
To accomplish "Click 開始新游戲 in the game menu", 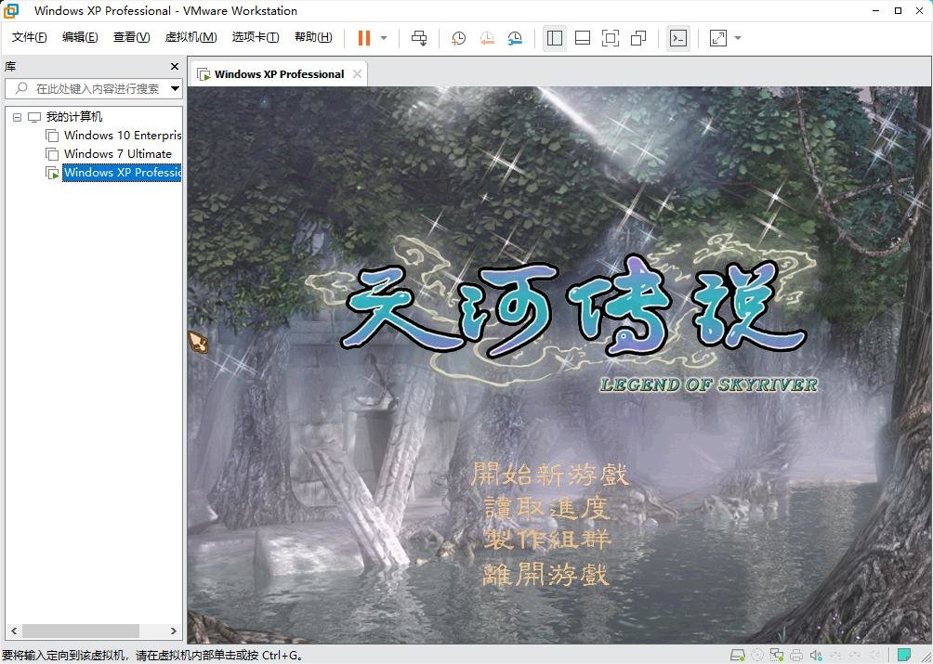I will coord(549,475).
